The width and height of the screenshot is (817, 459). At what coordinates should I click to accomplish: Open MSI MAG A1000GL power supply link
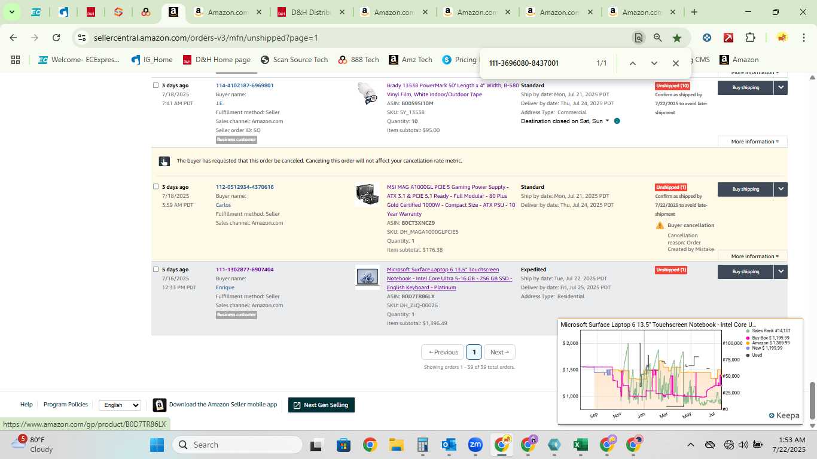coord(451,200)
